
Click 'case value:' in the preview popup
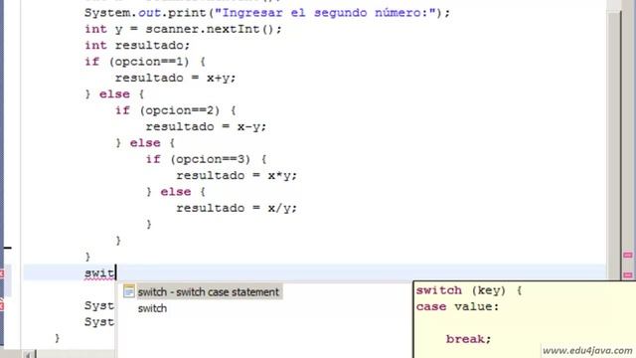tap(457, 307)
